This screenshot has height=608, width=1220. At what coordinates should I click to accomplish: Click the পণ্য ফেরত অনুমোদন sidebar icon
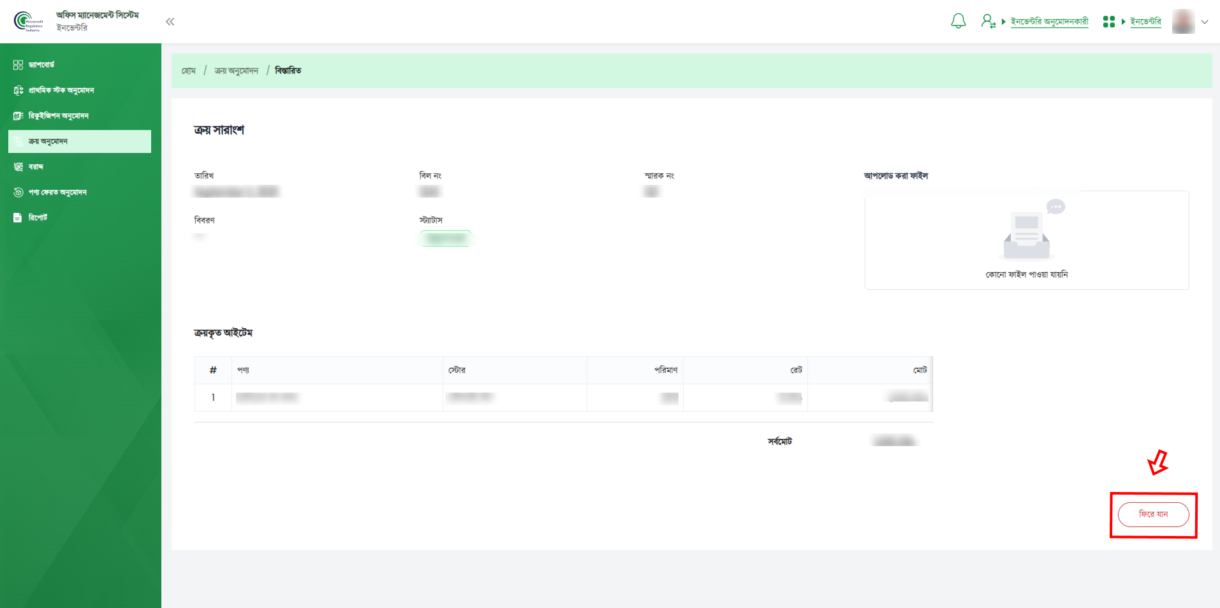[18, 192]
